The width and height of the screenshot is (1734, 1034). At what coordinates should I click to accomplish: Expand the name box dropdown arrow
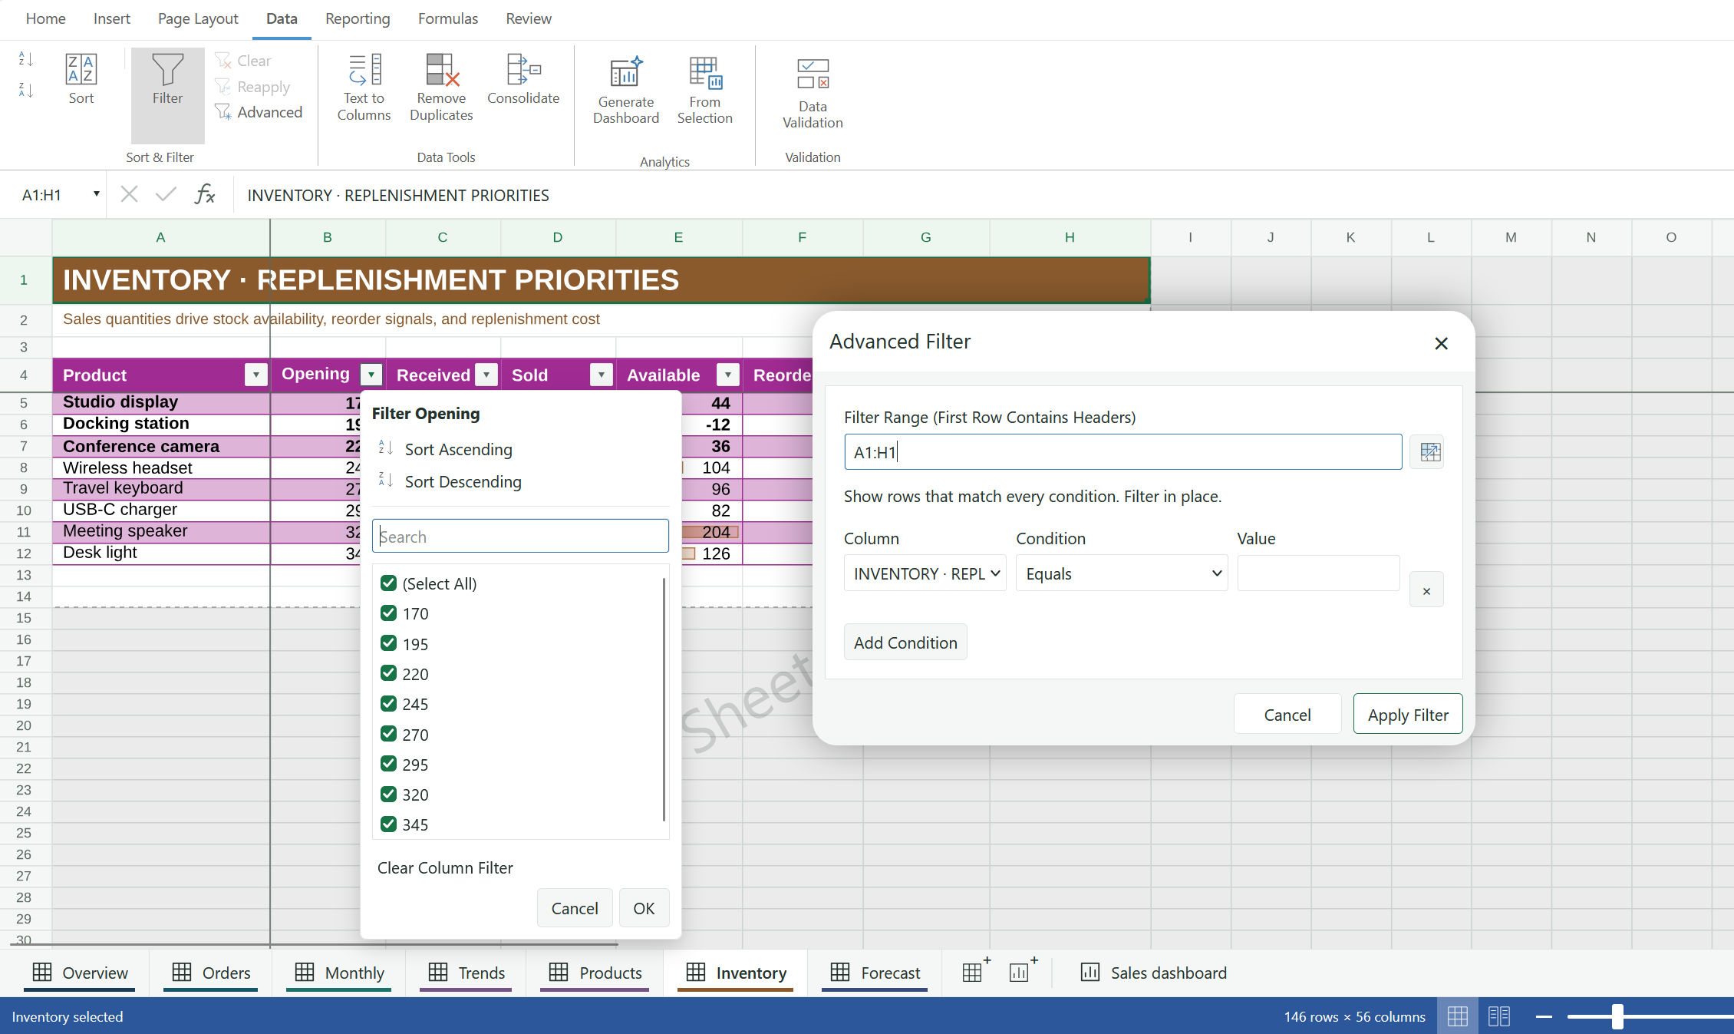96,194
